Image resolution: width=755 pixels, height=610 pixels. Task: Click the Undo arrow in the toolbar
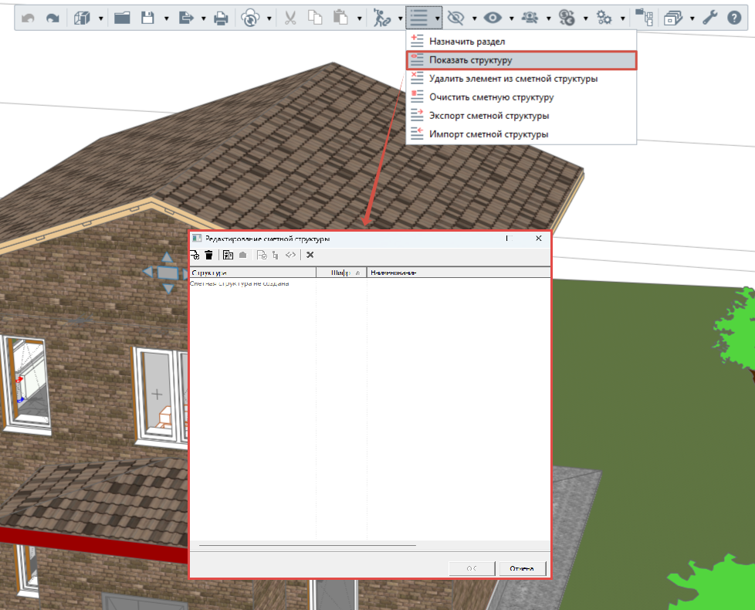[28, 19]
